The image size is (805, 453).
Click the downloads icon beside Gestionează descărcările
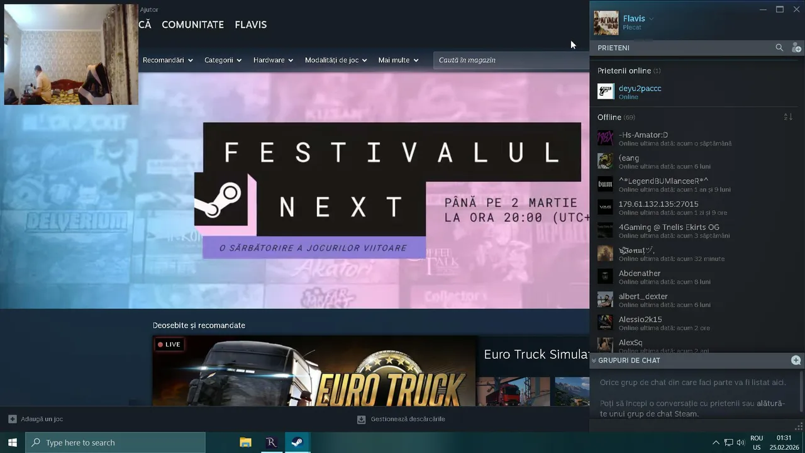click(x=361, y=419)
